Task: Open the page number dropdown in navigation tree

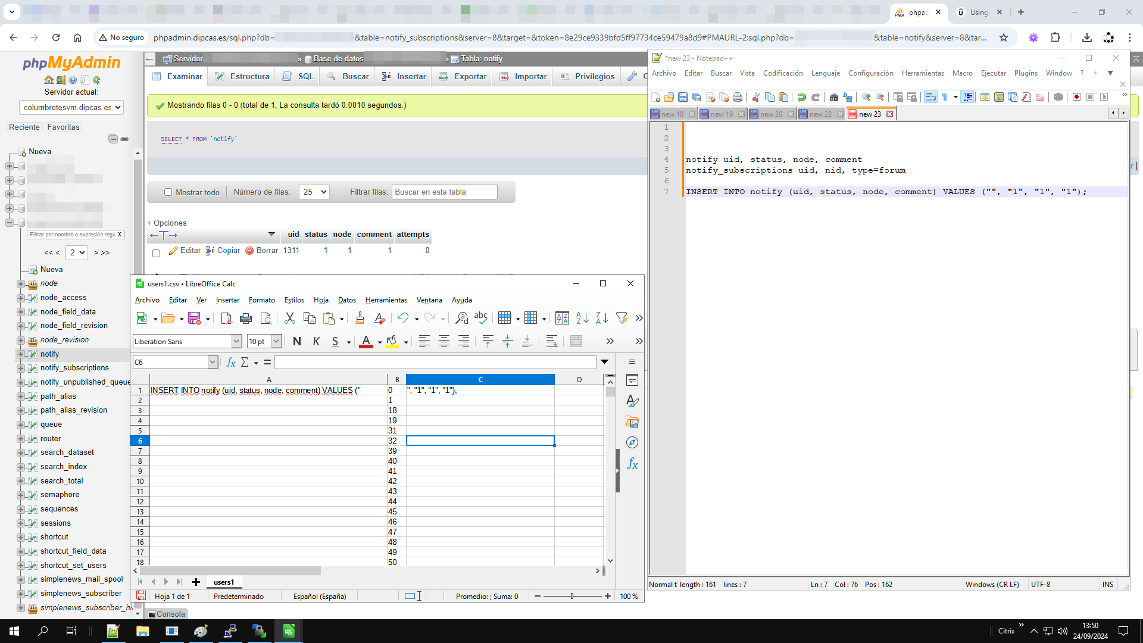Action: tap(77, 252)
